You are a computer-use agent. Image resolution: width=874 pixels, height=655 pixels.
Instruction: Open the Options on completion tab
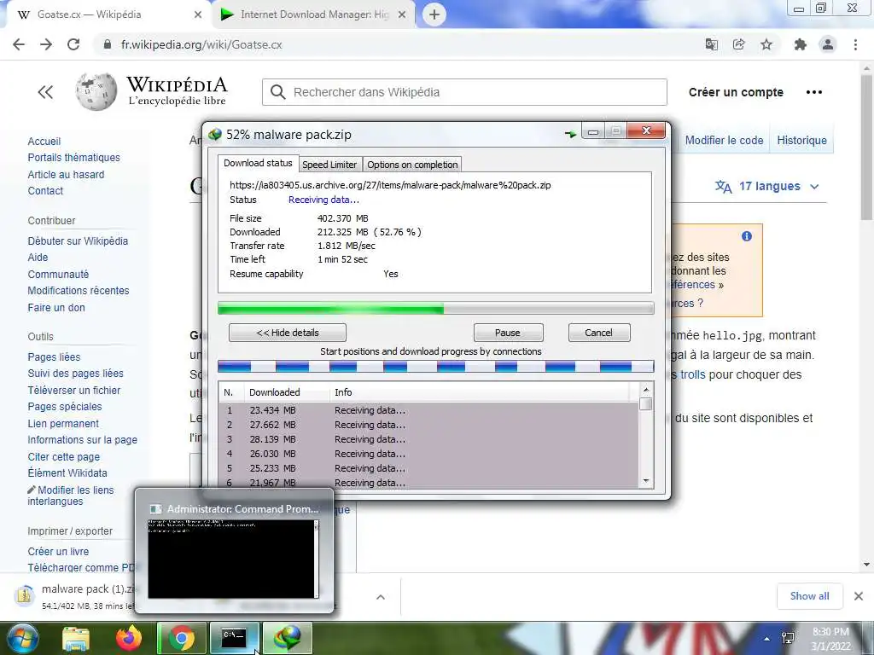click(x=412, y=165)
